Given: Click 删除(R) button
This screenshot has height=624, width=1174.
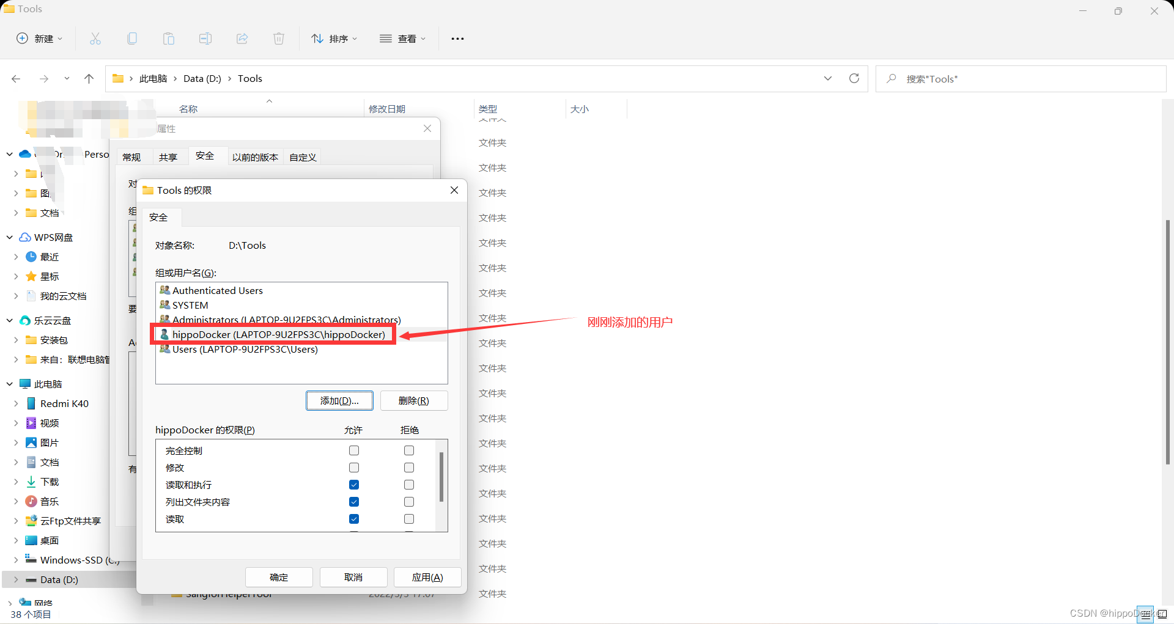Looking at the screenshot, I should pyautogui.click(x=414, y=401).
